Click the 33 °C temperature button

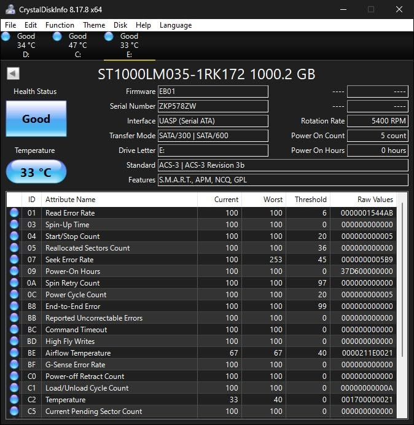coord(36,172)
